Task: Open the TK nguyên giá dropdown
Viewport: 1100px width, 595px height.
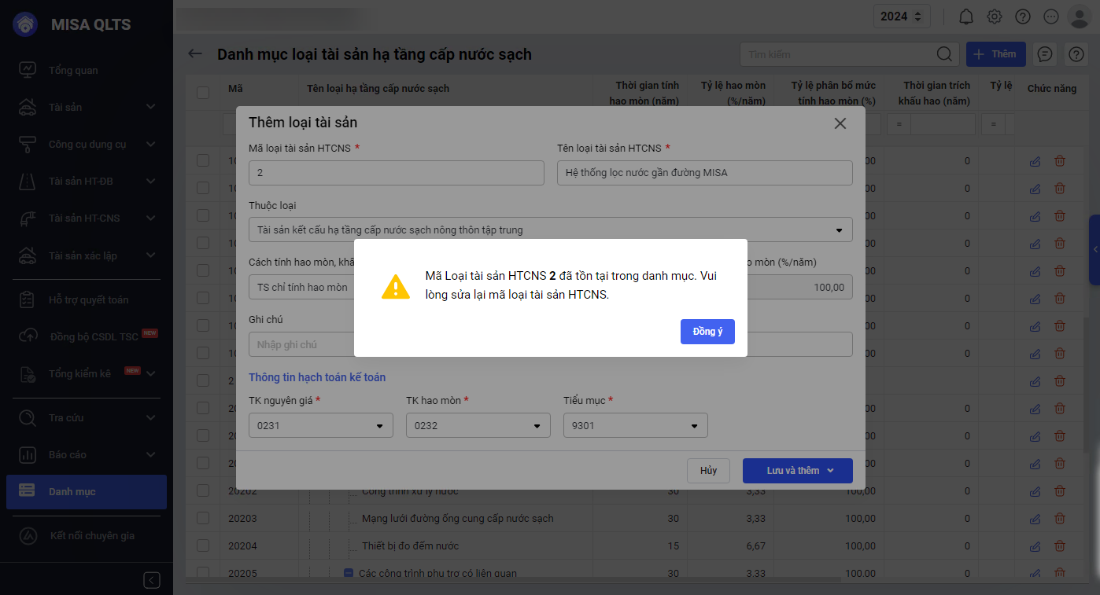Action: (x=380, y=426)
